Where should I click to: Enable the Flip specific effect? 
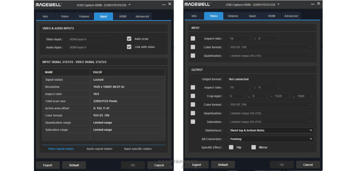pos(231,147)
